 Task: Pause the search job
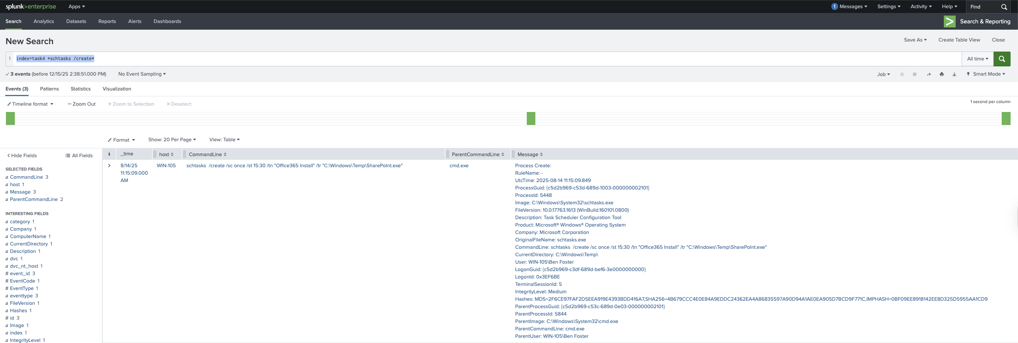pyautogui.click(x=902, y=74)
